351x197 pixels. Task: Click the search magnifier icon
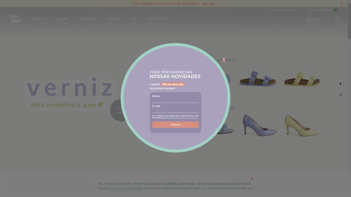(309, 19)
